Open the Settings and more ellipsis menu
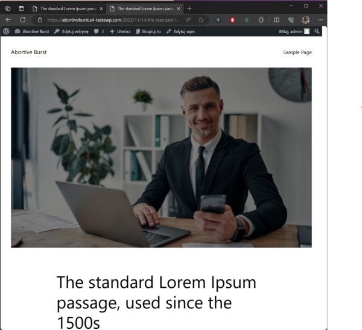The image size is (362, 330). pyautogui.click(x=320, y=20)
